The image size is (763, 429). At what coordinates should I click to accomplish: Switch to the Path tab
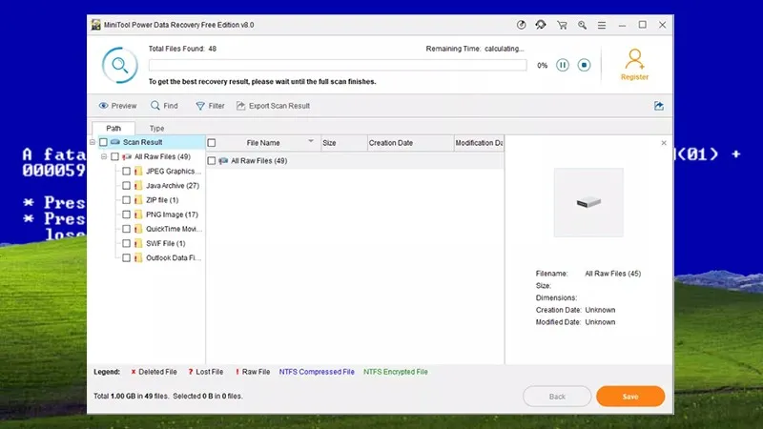pyautogui.click(x=113, y=129)
